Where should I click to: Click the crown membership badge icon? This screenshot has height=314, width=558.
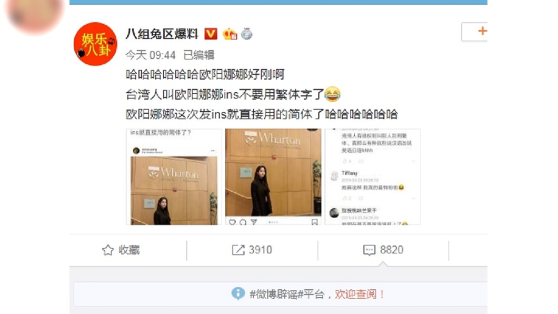pos(230,34)
